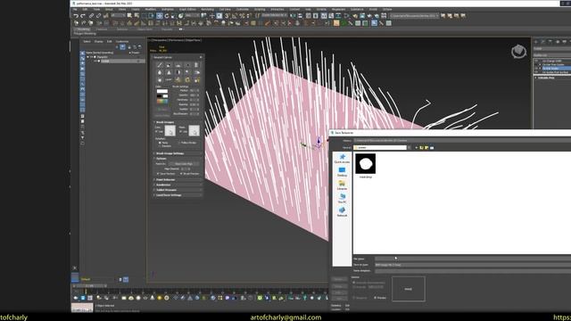Select the Follow Stroke rotation radio button
Viewport: 571px width, 321px height.
tap(180, 143)
